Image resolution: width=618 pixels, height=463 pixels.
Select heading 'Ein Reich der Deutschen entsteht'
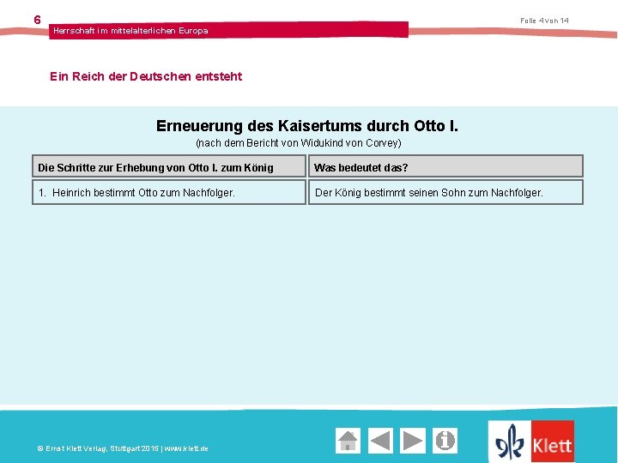(146, 76)
